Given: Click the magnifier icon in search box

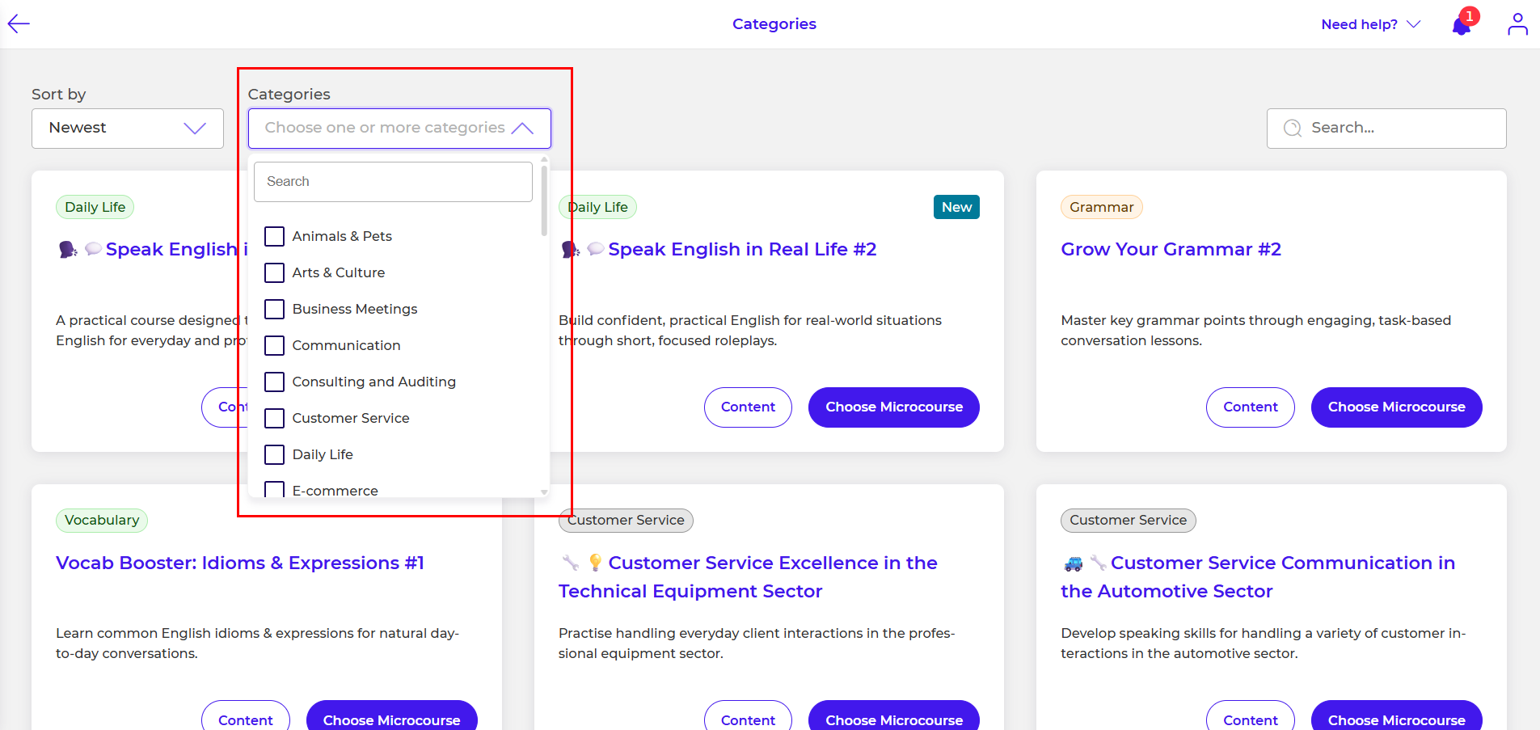Looking at the screenshot, I should (x=1292, y=129).
